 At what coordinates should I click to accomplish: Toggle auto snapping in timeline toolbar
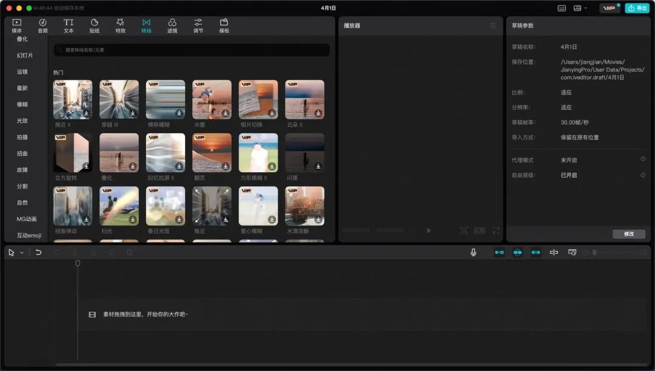coord(517,252)
